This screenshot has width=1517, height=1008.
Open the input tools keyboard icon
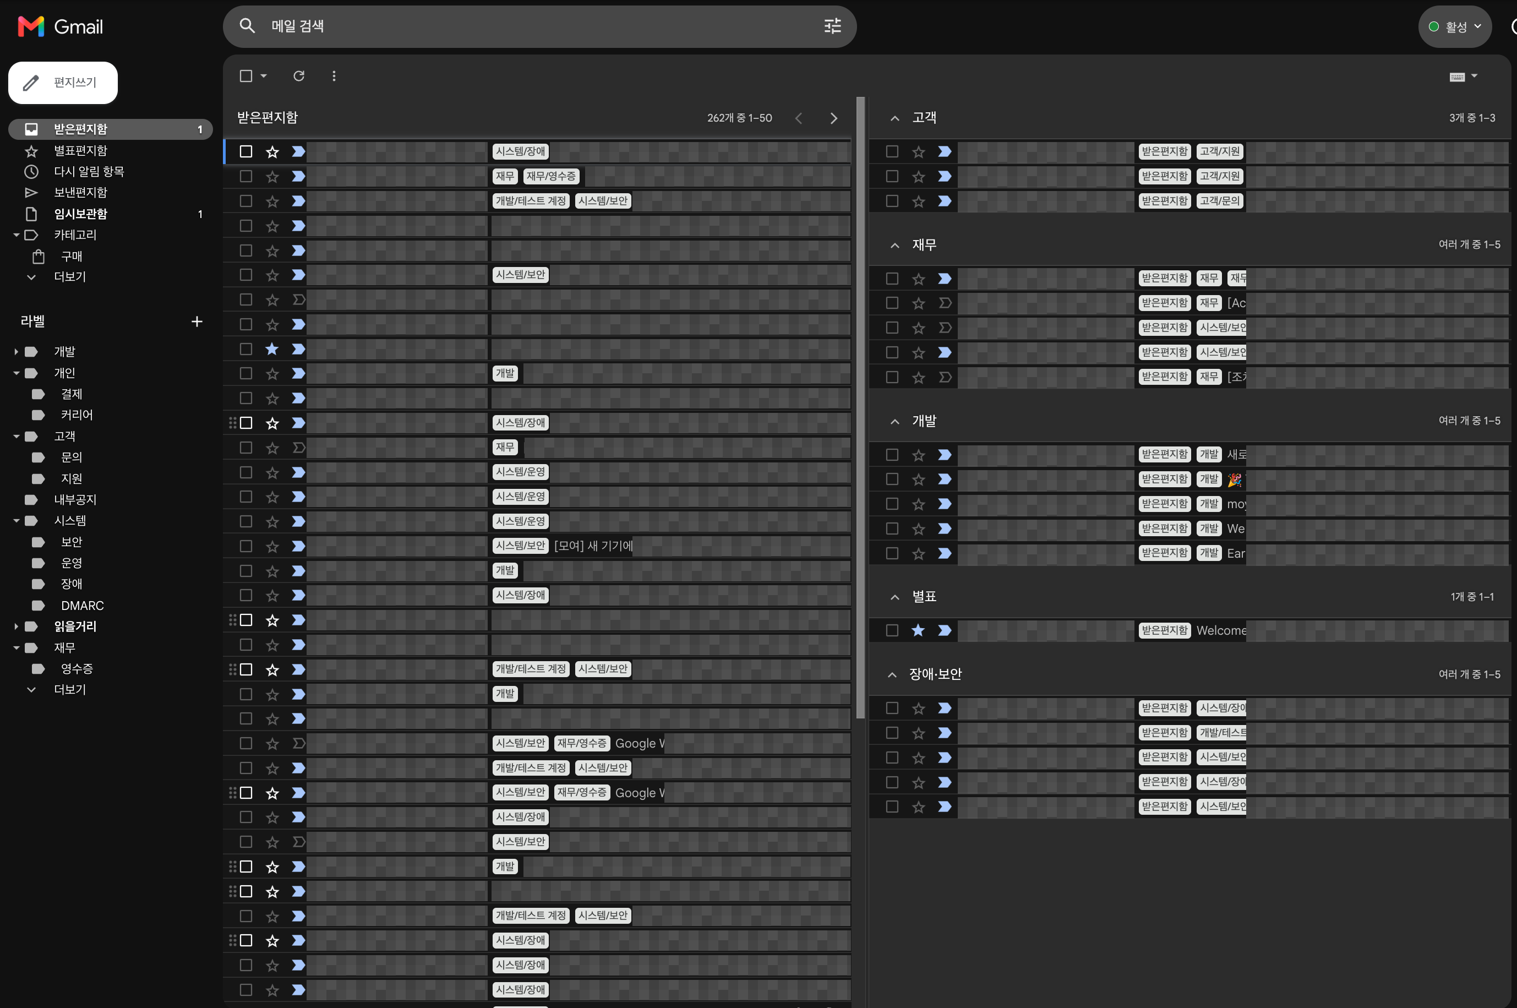[x=1457, y=77]
